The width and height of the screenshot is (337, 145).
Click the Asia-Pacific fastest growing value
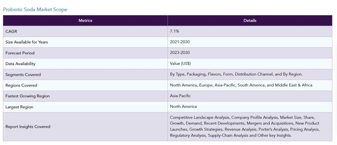(180, 96)
